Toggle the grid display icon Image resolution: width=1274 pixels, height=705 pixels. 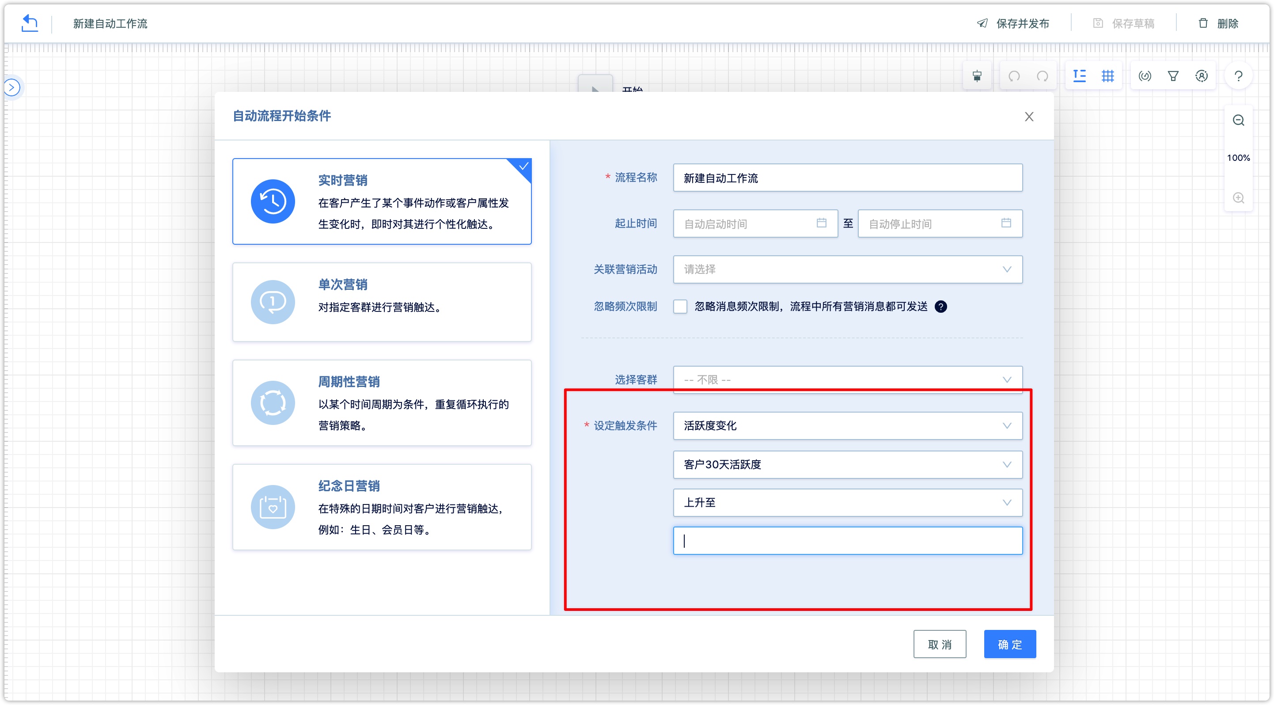[1108, 76]
